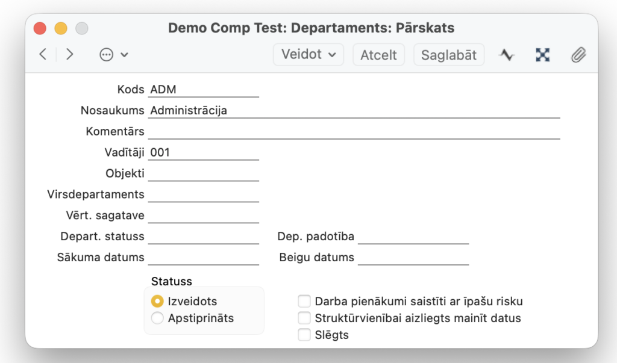Check Struktūrvienībai aizliegts mainīt datus
The image size is (617, 363).
pyautogui.click(x=304, y=318)
